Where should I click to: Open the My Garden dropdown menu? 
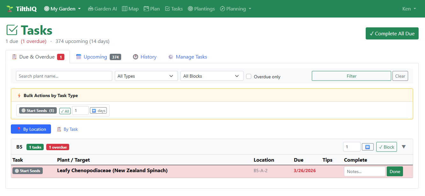(x=62, y=9)
